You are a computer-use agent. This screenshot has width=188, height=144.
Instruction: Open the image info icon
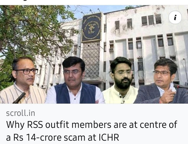pyautogui.click(x=175, y=17)
